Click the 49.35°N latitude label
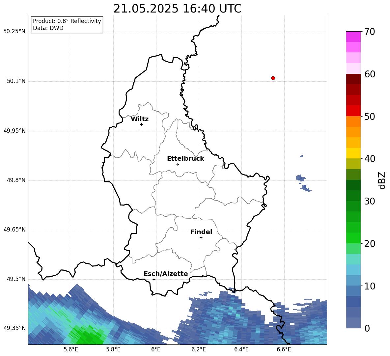Image resolution: width=390 pixels, height=356 pixels. [14, 328]
